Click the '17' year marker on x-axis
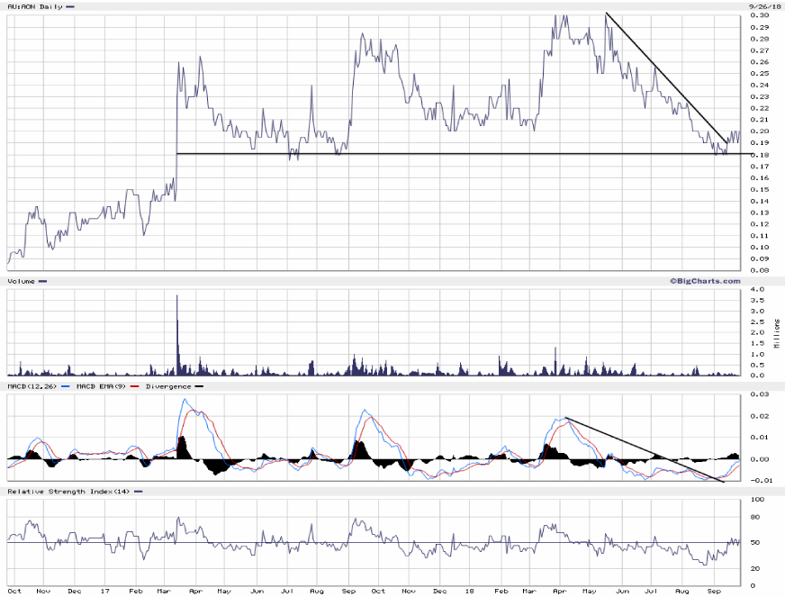Screen dimensions: 785x597 click(x=106, y=592)
